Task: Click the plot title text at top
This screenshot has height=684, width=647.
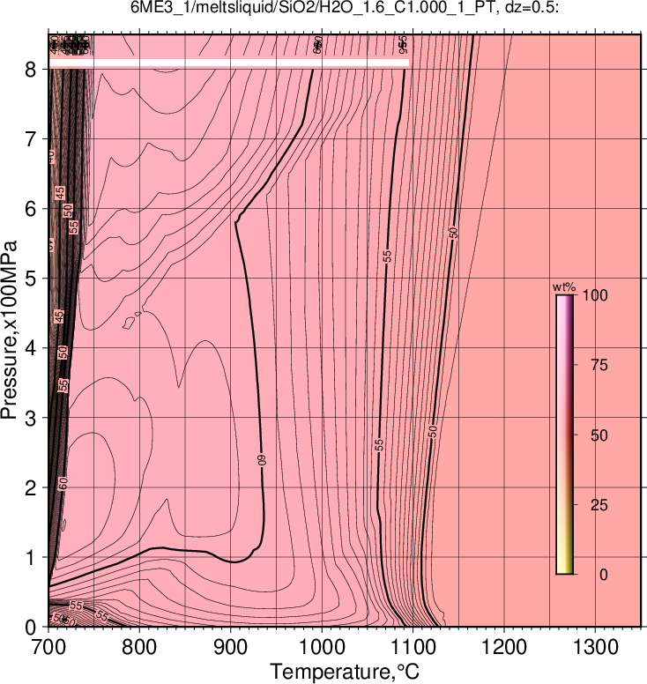Action: point(345,8)
